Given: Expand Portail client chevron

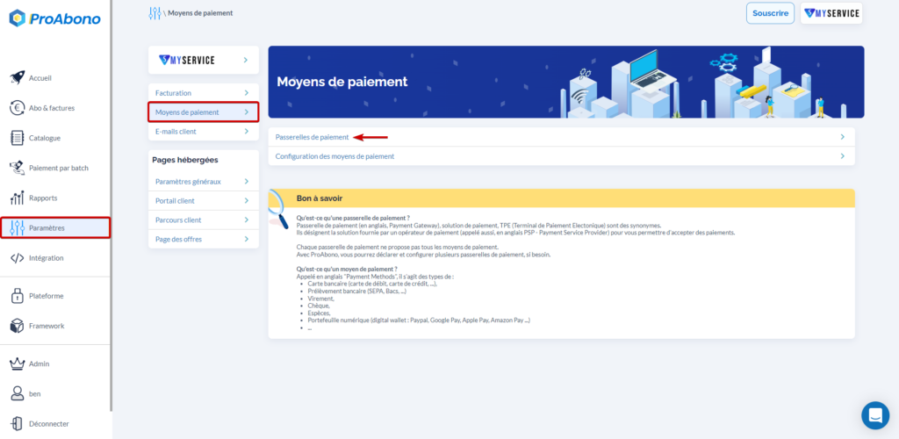Looking at the screenshot, I should tap(246, 200).
